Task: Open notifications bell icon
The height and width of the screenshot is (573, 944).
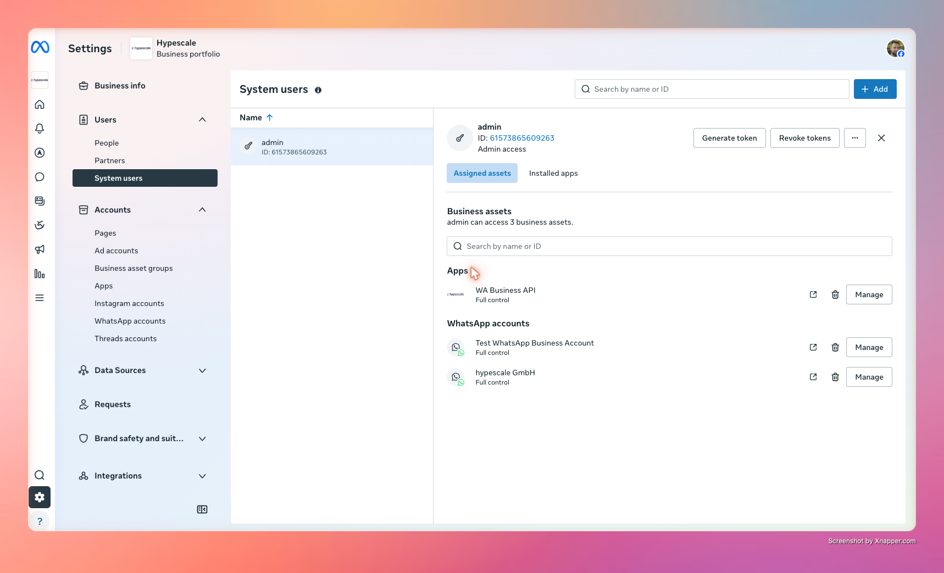Action: (x=40, y=129)
